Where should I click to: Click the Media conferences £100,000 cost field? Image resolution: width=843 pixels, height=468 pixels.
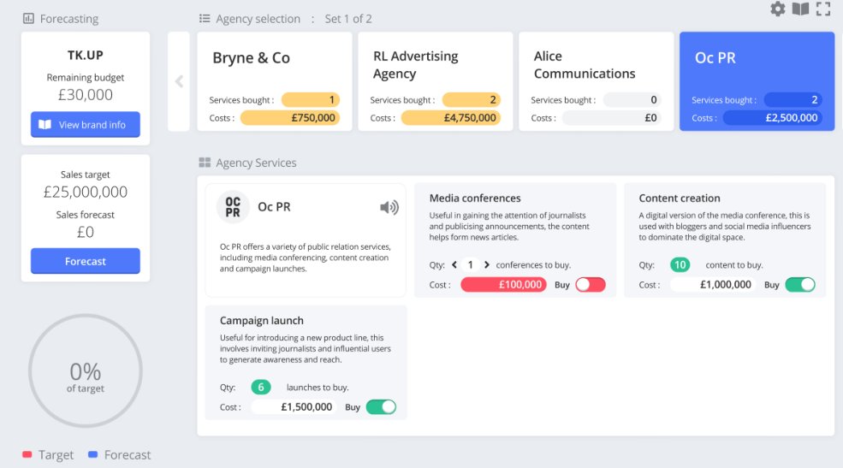[504, 285]
